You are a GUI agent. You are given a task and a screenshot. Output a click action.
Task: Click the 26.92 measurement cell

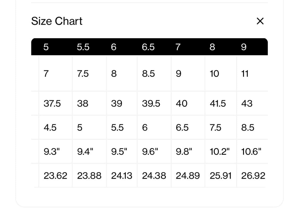point(253,175)
